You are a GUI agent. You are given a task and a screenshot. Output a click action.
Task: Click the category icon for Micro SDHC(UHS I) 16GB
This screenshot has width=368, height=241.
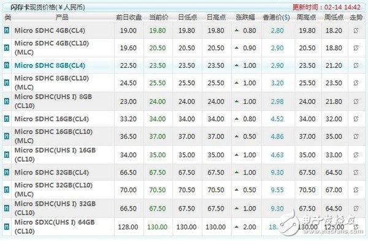point(7,155)
